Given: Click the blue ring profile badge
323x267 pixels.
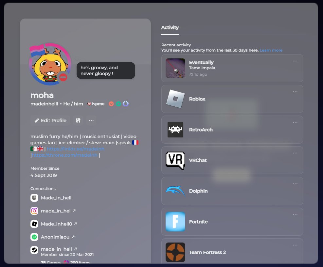Looking at the screenshot, I should [126, 104].
